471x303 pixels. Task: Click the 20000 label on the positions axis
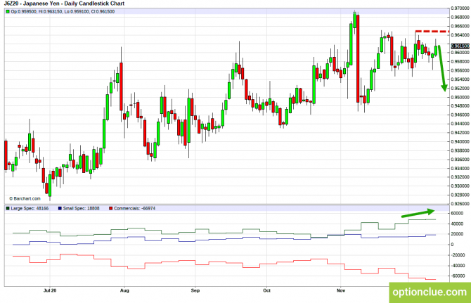(x=457, y=234)
